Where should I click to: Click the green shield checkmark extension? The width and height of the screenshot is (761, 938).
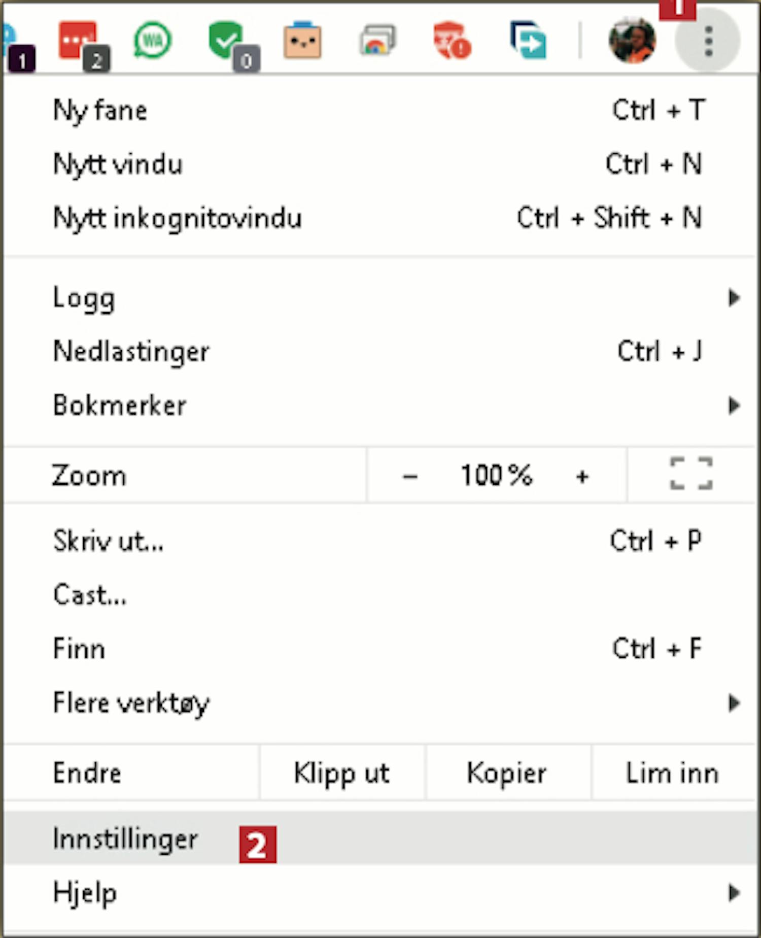pos(226,40)
